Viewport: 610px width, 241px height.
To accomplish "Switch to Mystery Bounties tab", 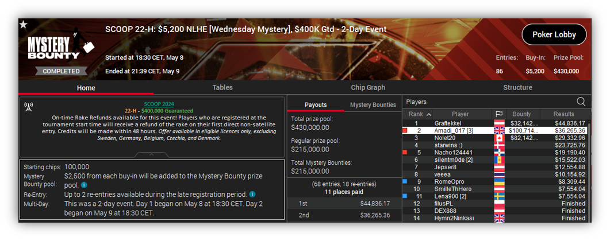I will 373,105.
